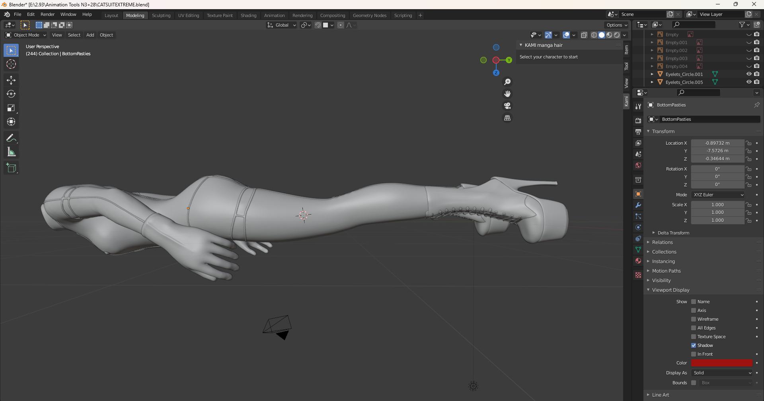Click Scale Z value field
This screenshot has width=764, height=401.
pos(717,220)
